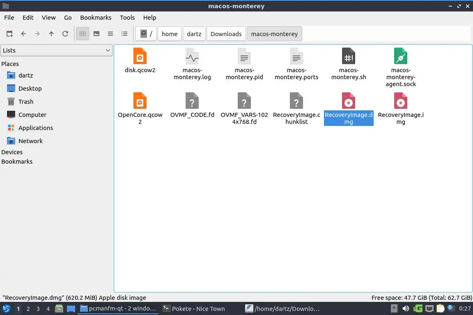
Task: Click the green G tray icon
Action: coord(418,309)
